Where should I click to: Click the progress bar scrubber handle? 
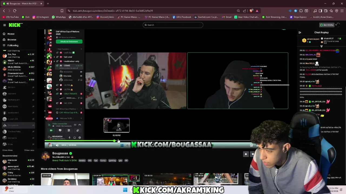pos(115,141)
